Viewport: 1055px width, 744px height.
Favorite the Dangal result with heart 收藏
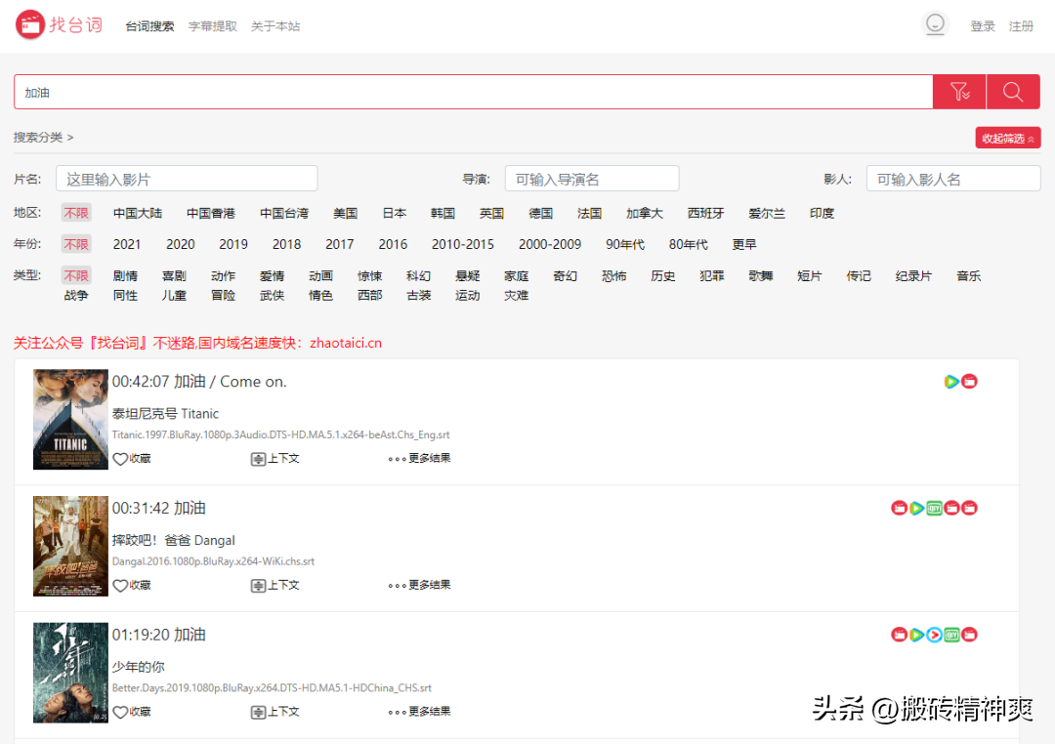[132, 585]
